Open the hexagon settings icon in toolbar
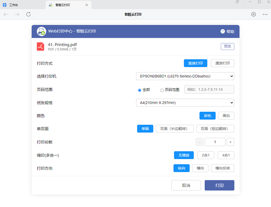Image resolution: width=271 pixels, height=207 pixels. click(253, 14)
